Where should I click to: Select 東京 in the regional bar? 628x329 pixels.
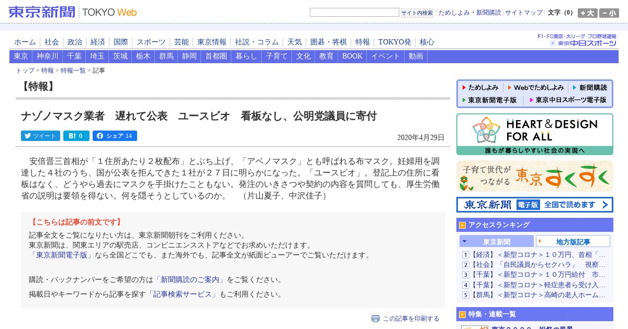(x=21, y=56)
